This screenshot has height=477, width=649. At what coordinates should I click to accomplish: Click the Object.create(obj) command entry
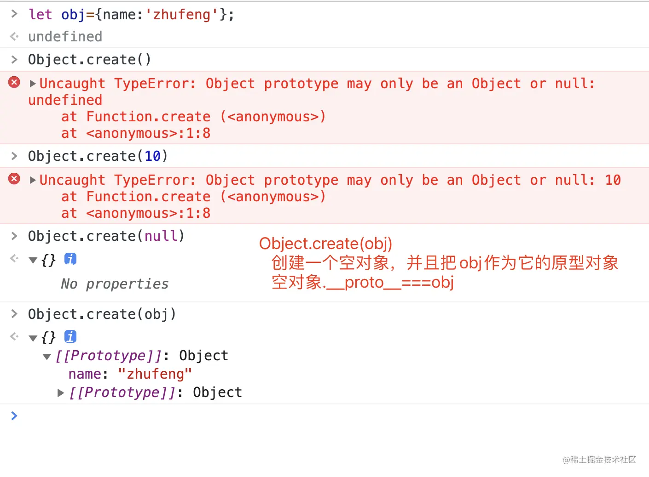102,314
